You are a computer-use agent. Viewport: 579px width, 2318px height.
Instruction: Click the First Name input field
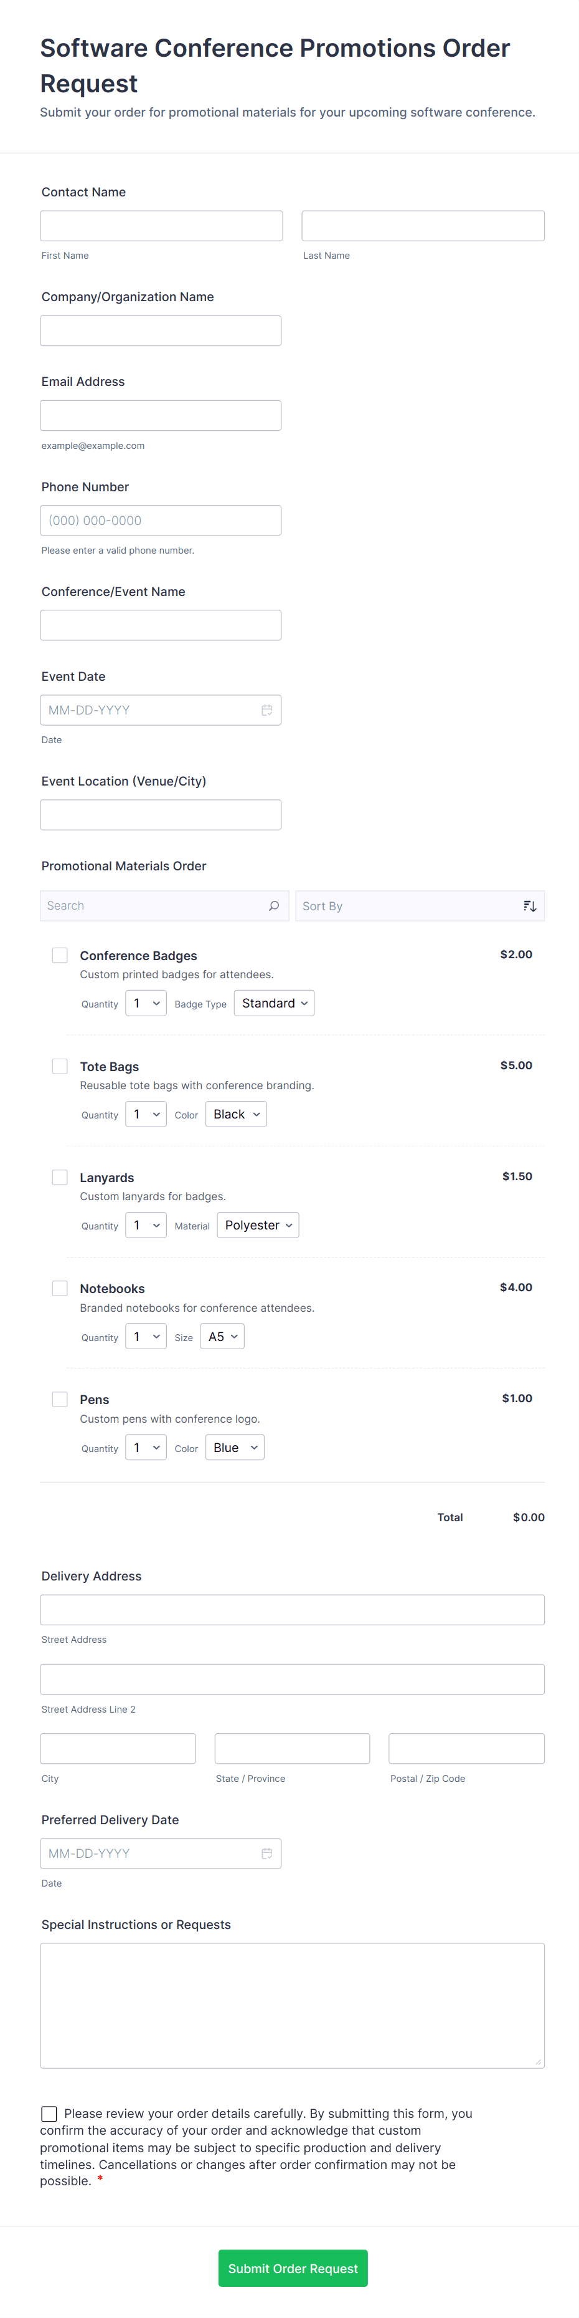coord(161,226)
